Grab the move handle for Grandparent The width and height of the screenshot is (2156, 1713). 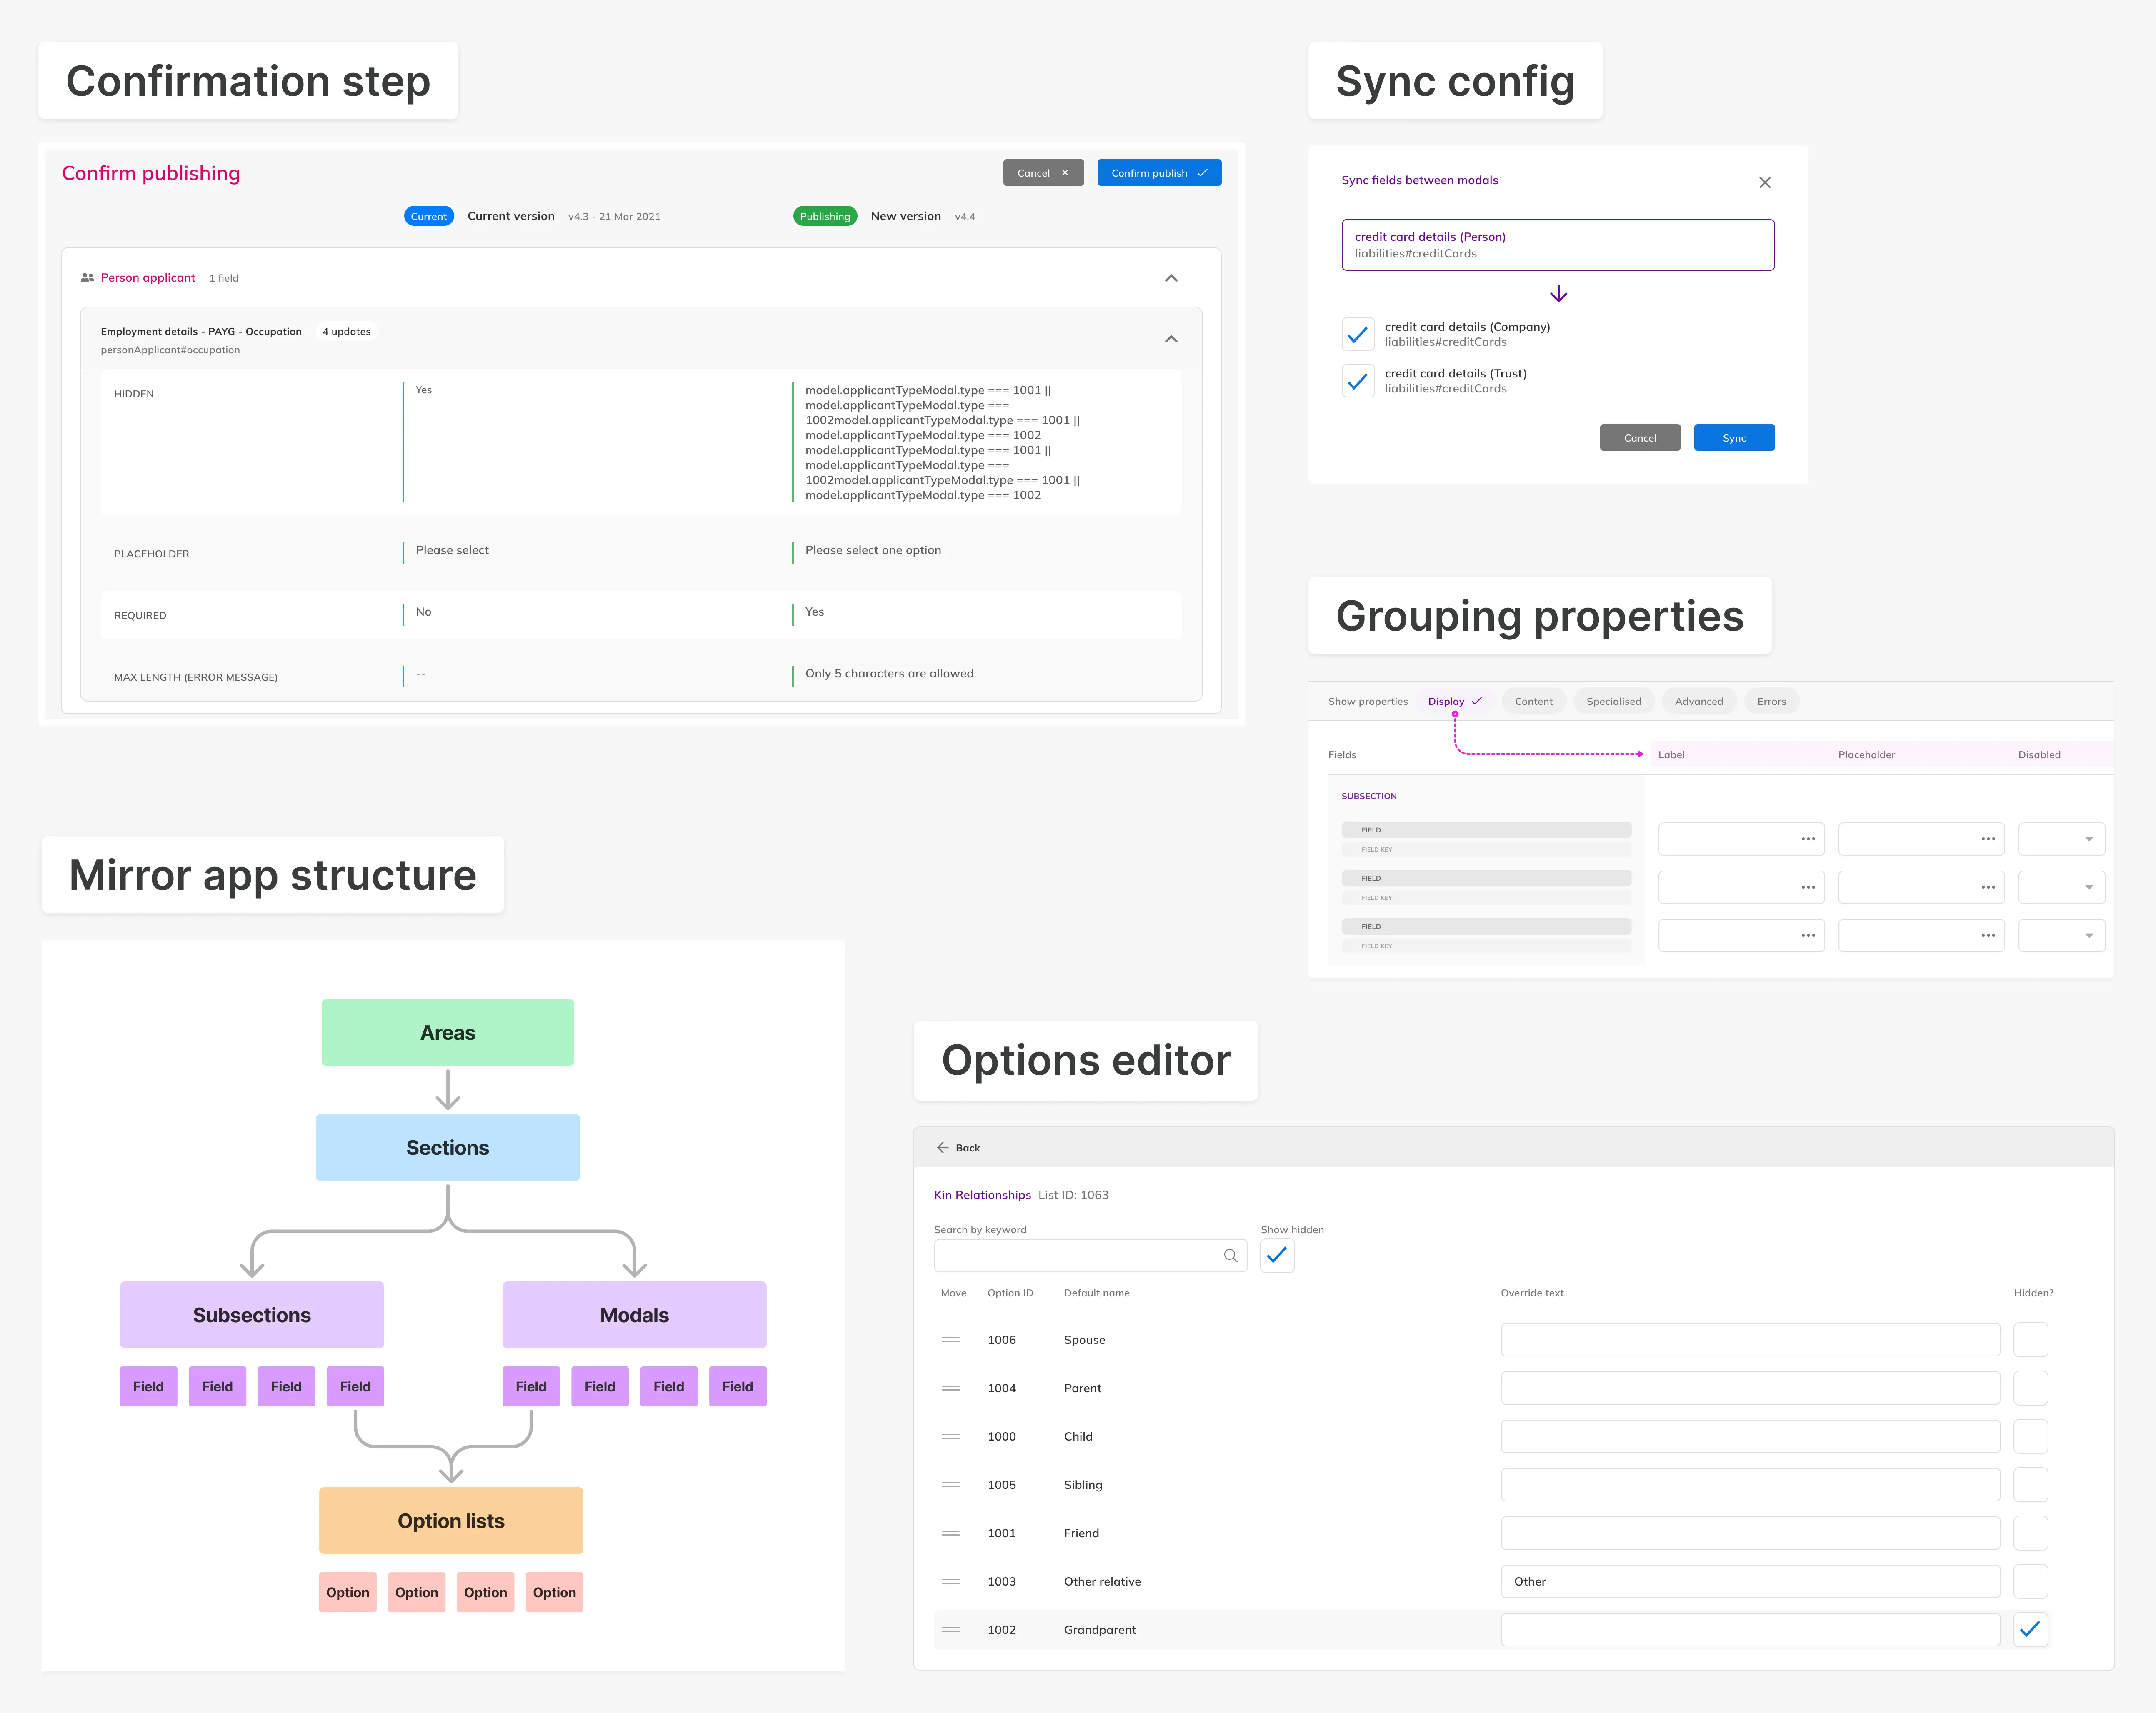[950, 1630]
